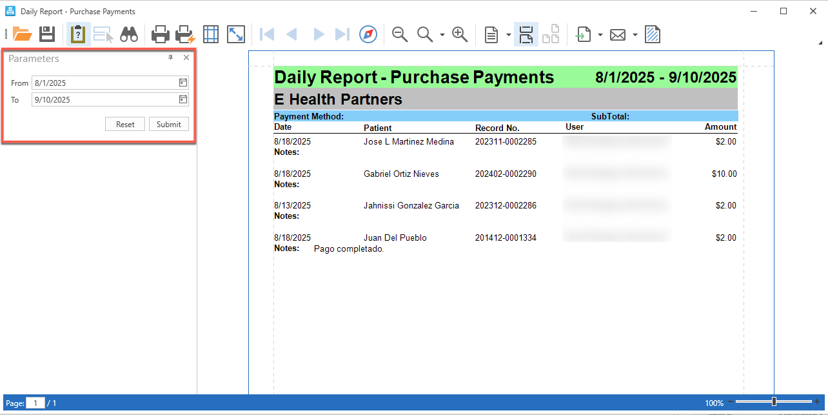Open the Watermark settings icon
Screen dimensions: 828x415
click(x=653, y=34)
